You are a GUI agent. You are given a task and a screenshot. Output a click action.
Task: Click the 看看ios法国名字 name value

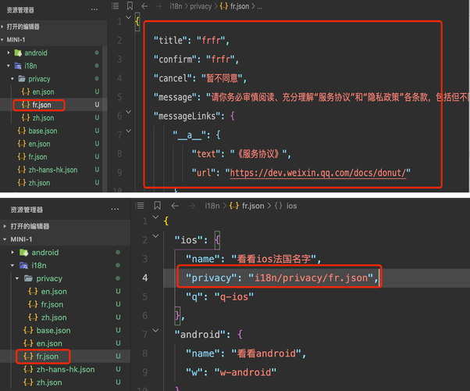coord(274,259)
